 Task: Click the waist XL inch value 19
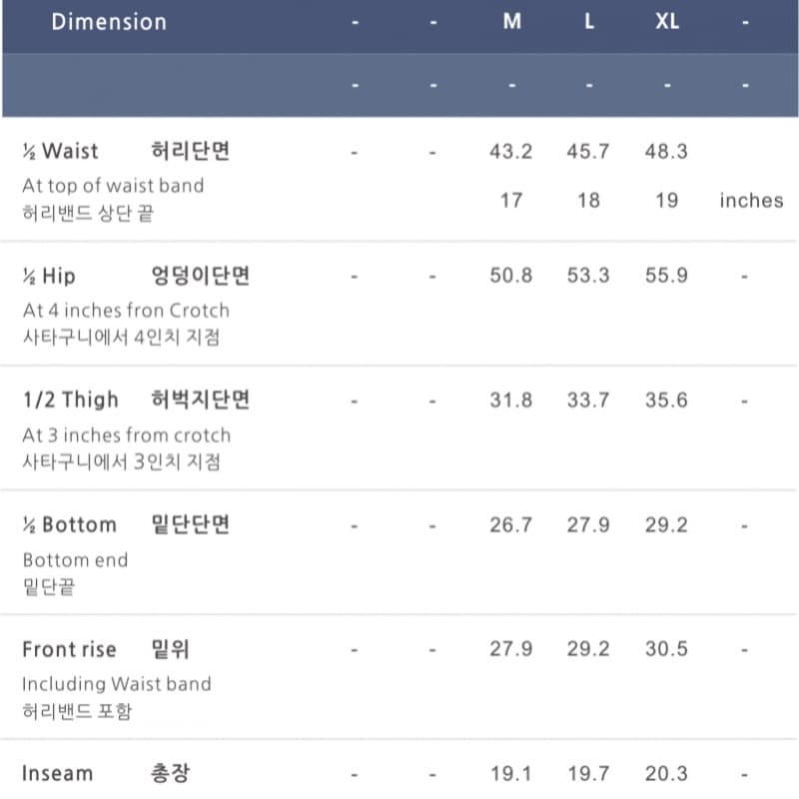[x=667, y=201]
